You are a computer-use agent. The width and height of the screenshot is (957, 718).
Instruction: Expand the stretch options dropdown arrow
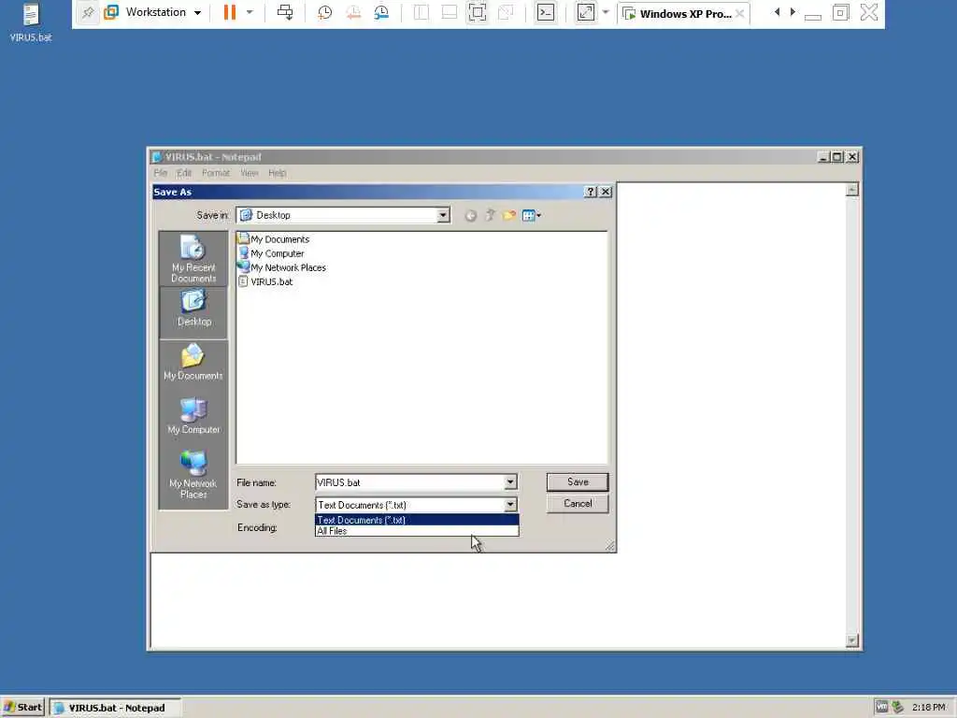pos(606,12)
